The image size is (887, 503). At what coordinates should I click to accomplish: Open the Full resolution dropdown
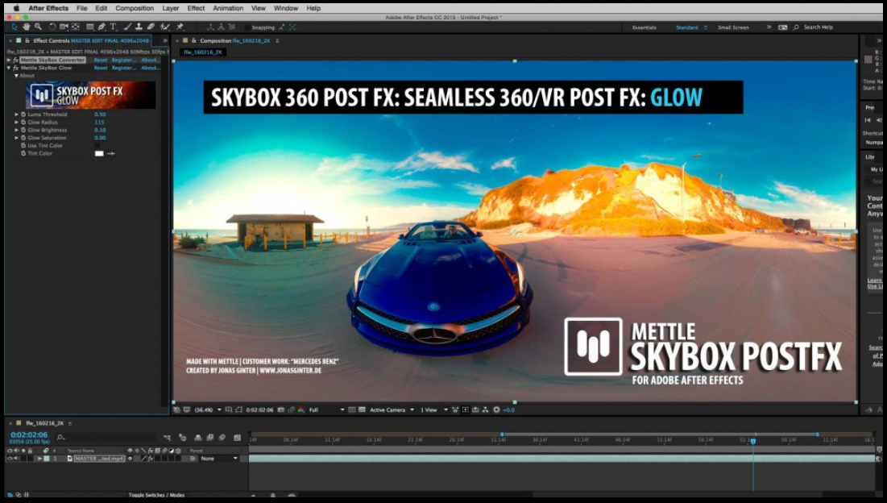[326, 409]
